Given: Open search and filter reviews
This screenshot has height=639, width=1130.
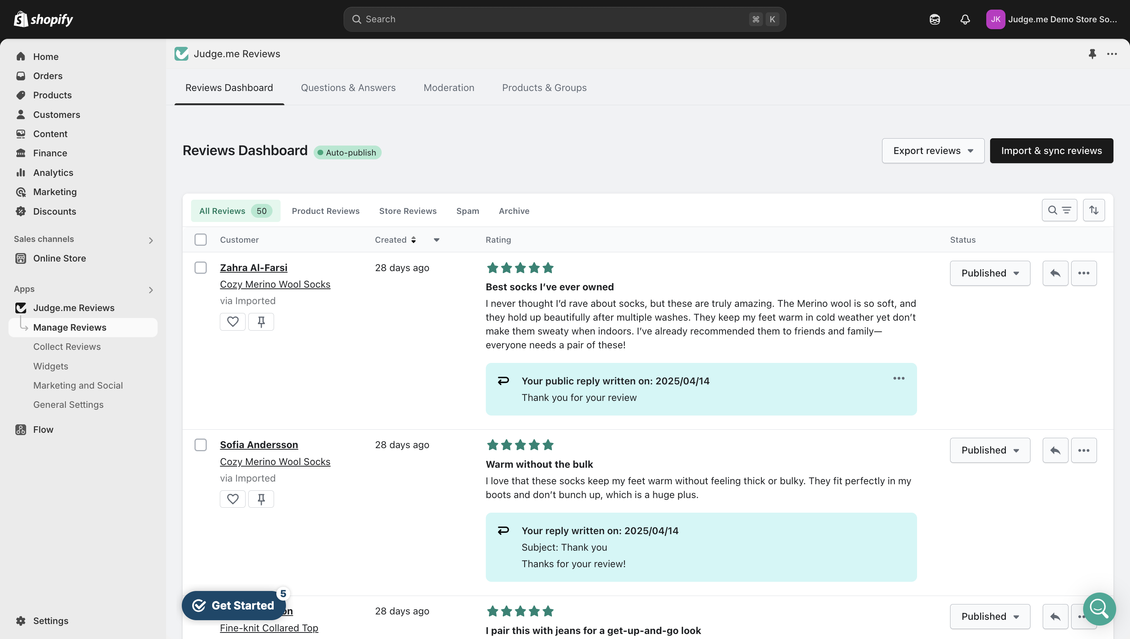Looking at the screenshot, I should [1059, 210].
